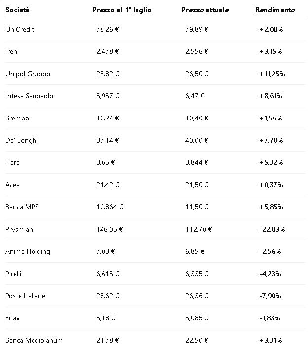Click Banca MPS July price 10,864 €
308x356 pixels.
coord(109,207)
